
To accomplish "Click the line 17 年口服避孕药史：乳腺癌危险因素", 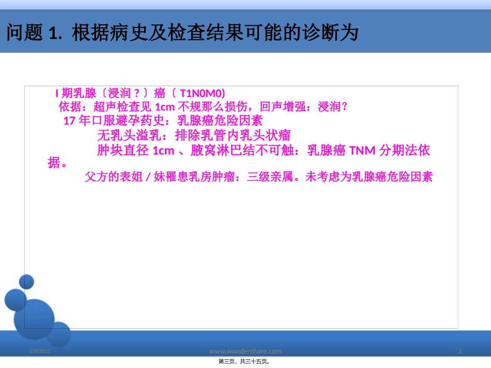I will [163, 120].
